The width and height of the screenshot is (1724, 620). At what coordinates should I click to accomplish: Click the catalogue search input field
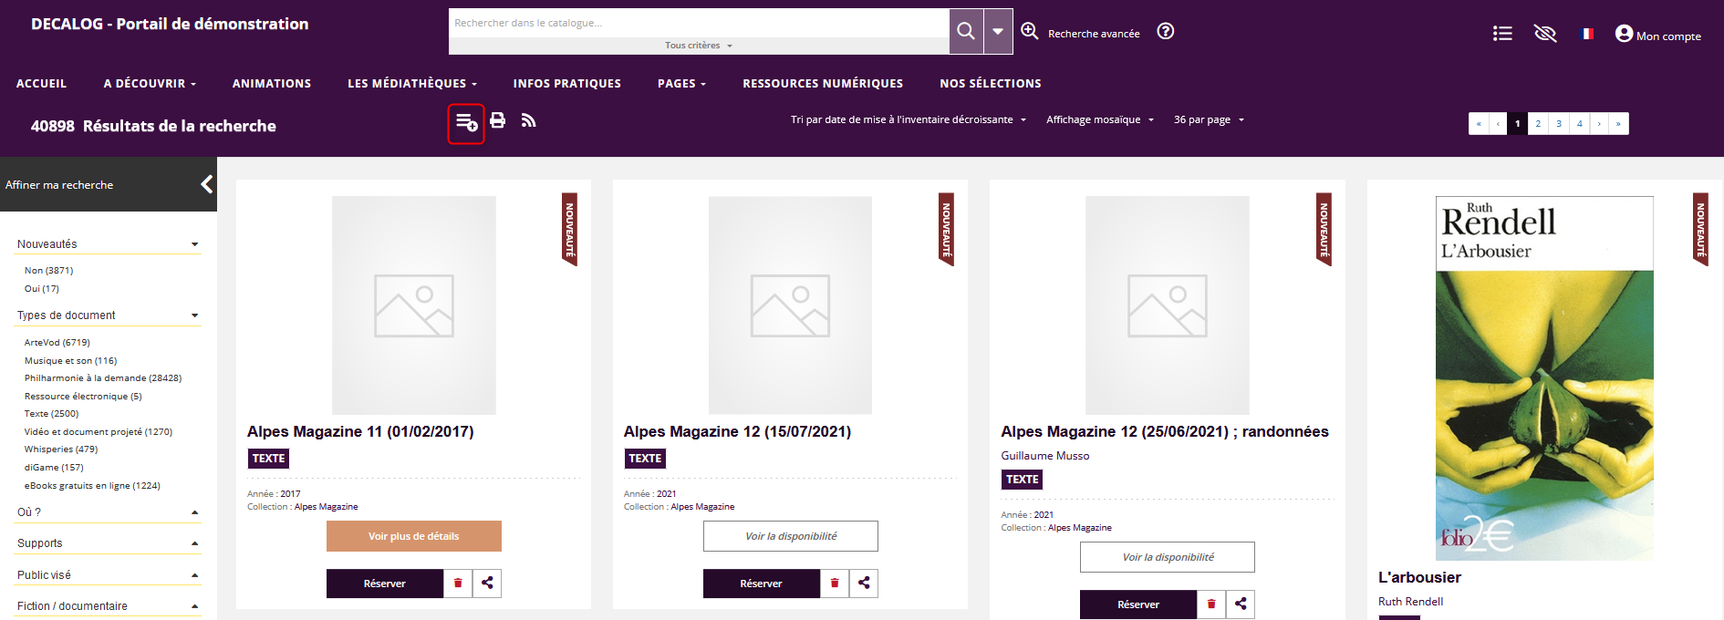point(698,23)
